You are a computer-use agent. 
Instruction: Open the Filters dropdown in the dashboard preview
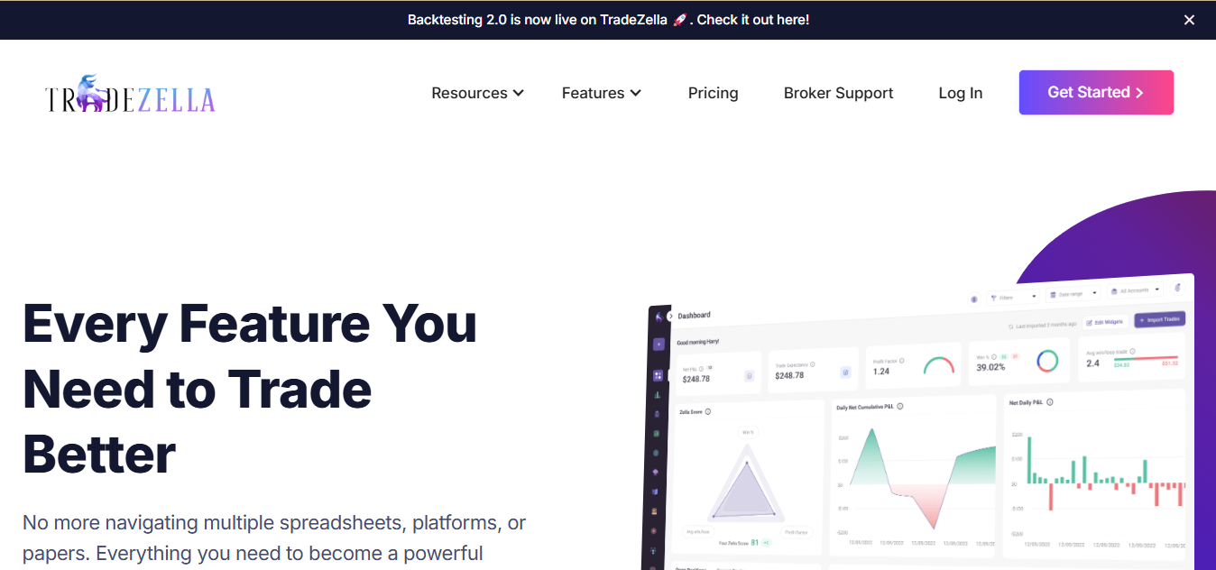[x=1015, y=296]
